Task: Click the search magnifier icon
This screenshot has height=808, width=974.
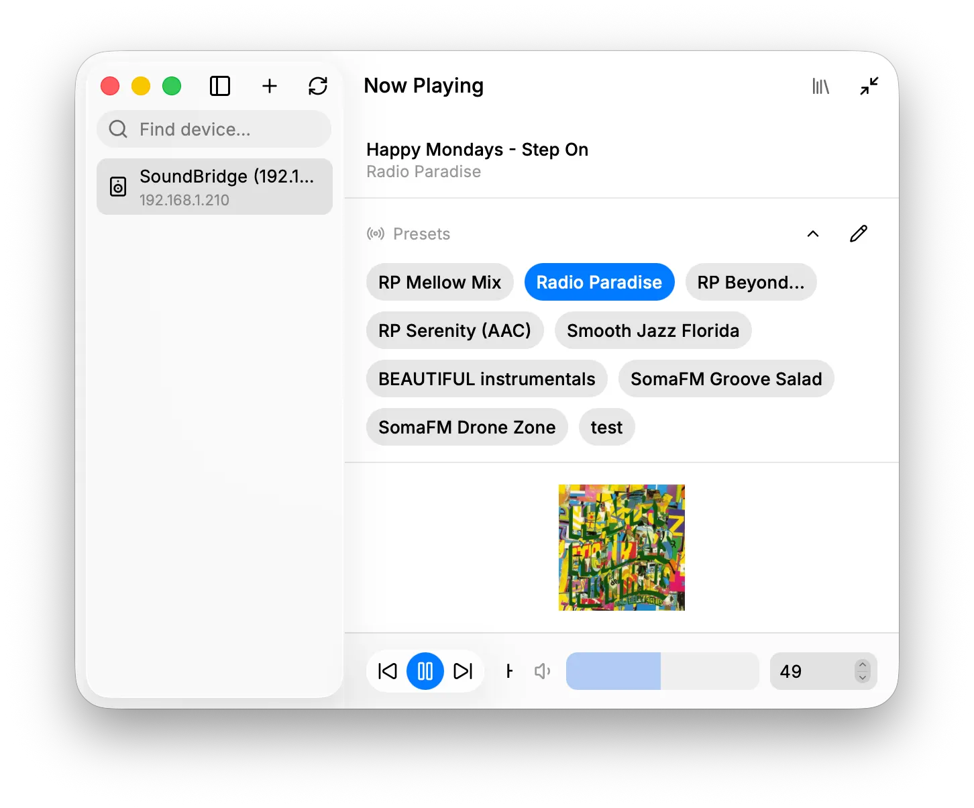Action: coord(118,129)
